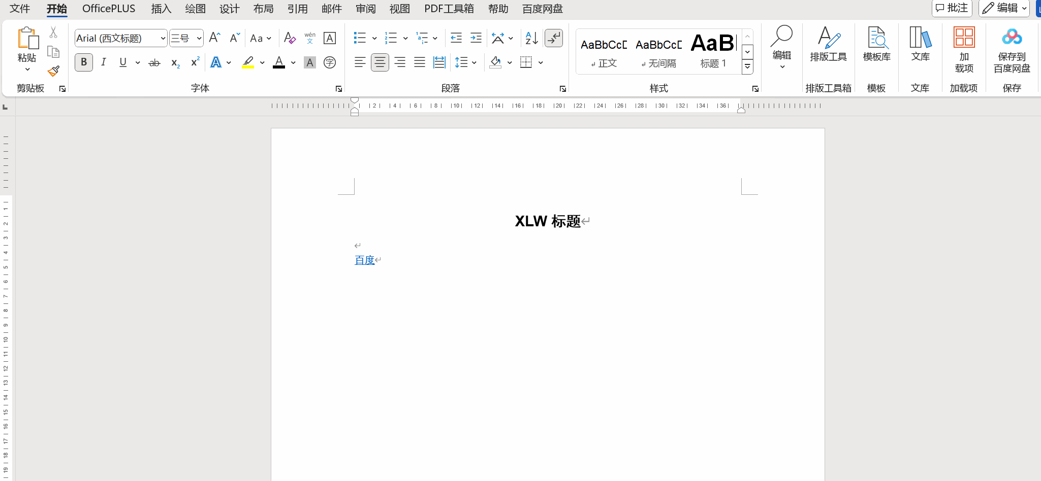The height and width of the screenshot is (481, 1041).
Task: Click the 批注 comments button
Action: [x=952, y=8]
